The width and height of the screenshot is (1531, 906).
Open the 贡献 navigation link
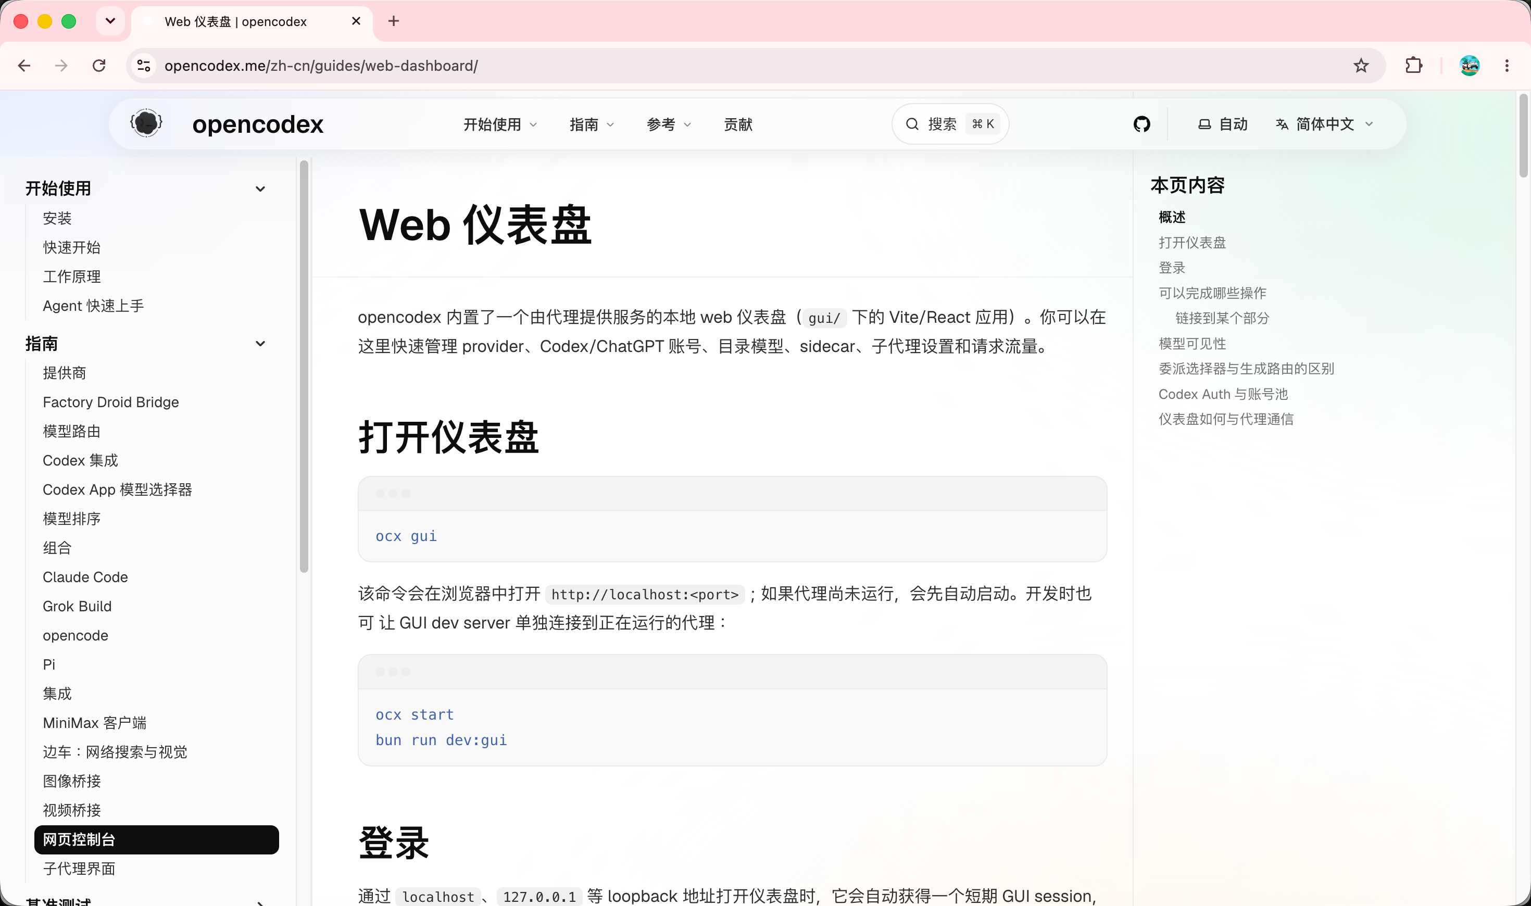click(738, 124)
